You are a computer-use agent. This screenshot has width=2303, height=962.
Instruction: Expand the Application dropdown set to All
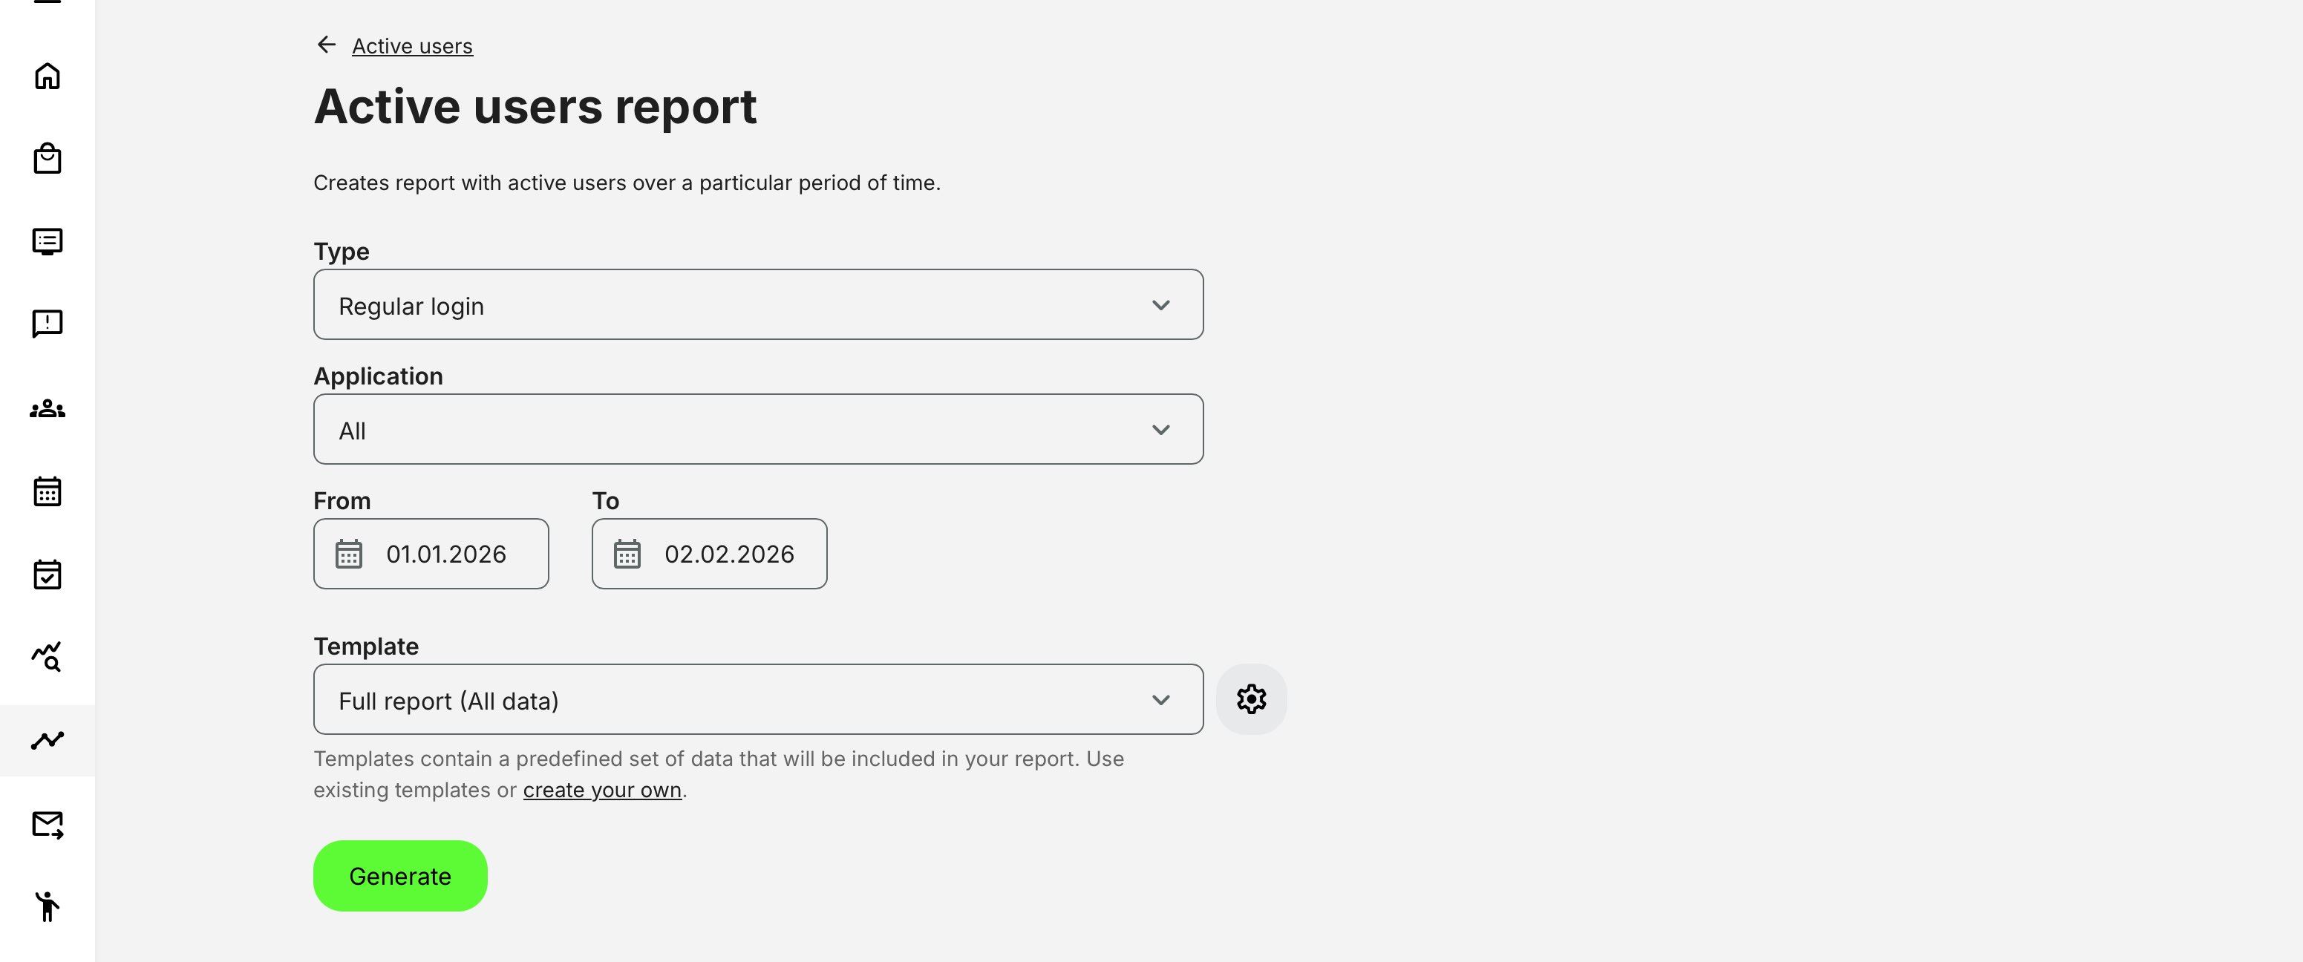(758, 429)
